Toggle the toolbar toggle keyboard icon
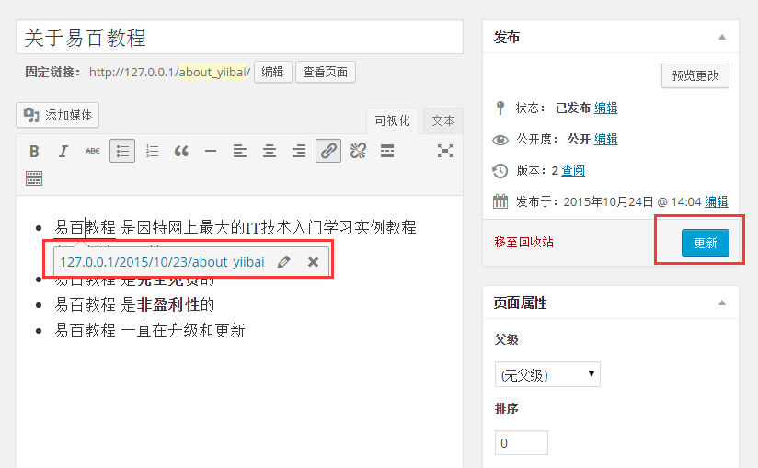The height and width of the screenshot is (468, 758). [34, 178]
